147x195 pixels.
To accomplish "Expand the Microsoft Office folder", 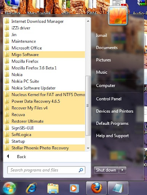I will tap(44, 48).
